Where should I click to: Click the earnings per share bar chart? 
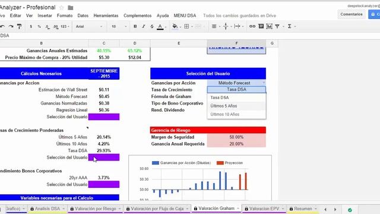coord(200,178)
